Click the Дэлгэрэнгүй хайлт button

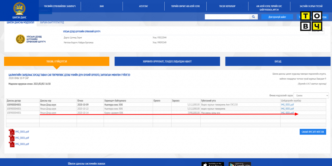277,17
